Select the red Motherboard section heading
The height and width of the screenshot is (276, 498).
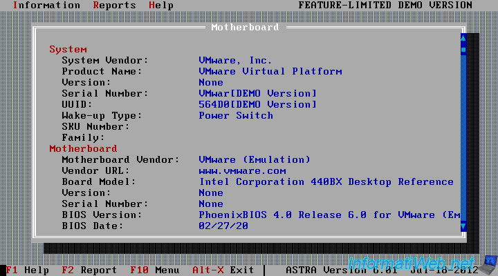(x=83, y=148)
